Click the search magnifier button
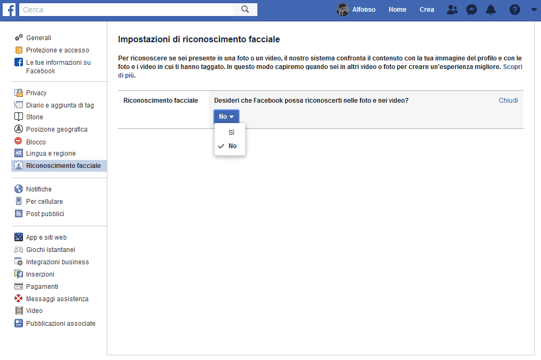The height and width of the screenshot is (360, 541). point(245,10)
